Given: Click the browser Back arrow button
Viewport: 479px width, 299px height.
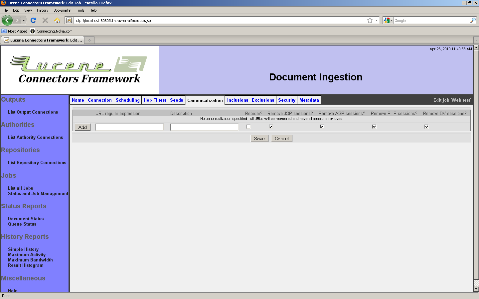Looking at the screenshot, I should pos(7,20).
